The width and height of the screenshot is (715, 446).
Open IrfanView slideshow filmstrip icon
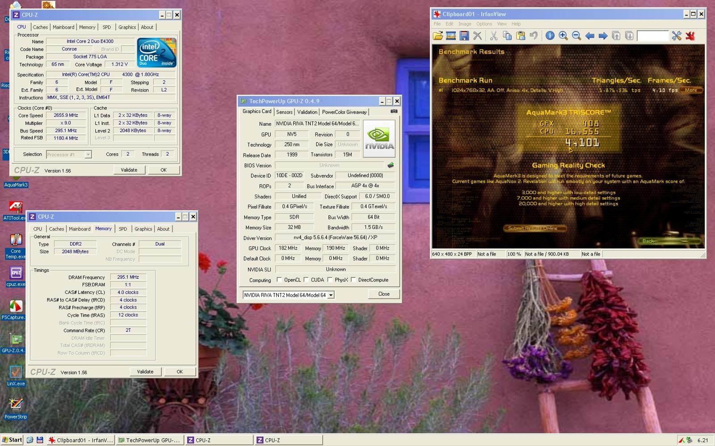[x=451, y=36]
